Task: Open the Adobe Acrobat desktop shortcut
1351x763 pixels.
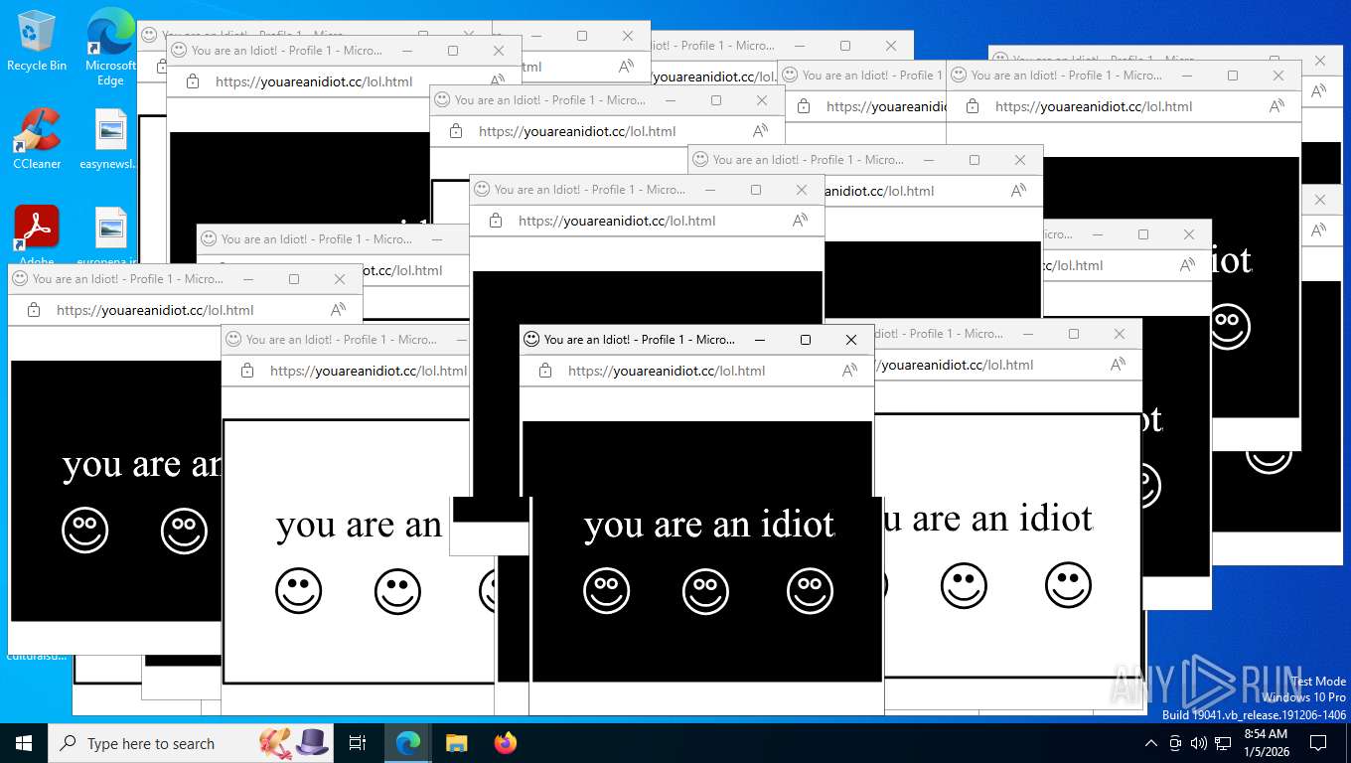Action: (x=37, y=235)
